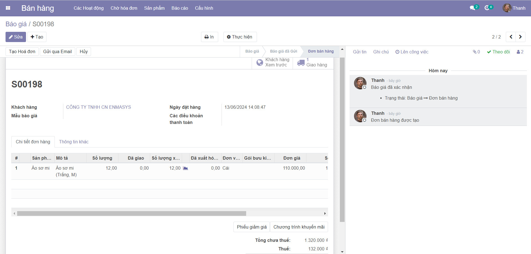Click the horizontal scrollbar of order lines
Image resolution: width=531 pixels, height=254 pixels.
click(131, 214)
